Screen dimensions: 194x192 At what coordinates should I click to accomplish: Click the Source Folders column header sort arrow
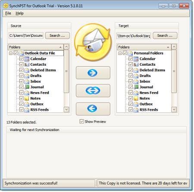pos(60,47)
